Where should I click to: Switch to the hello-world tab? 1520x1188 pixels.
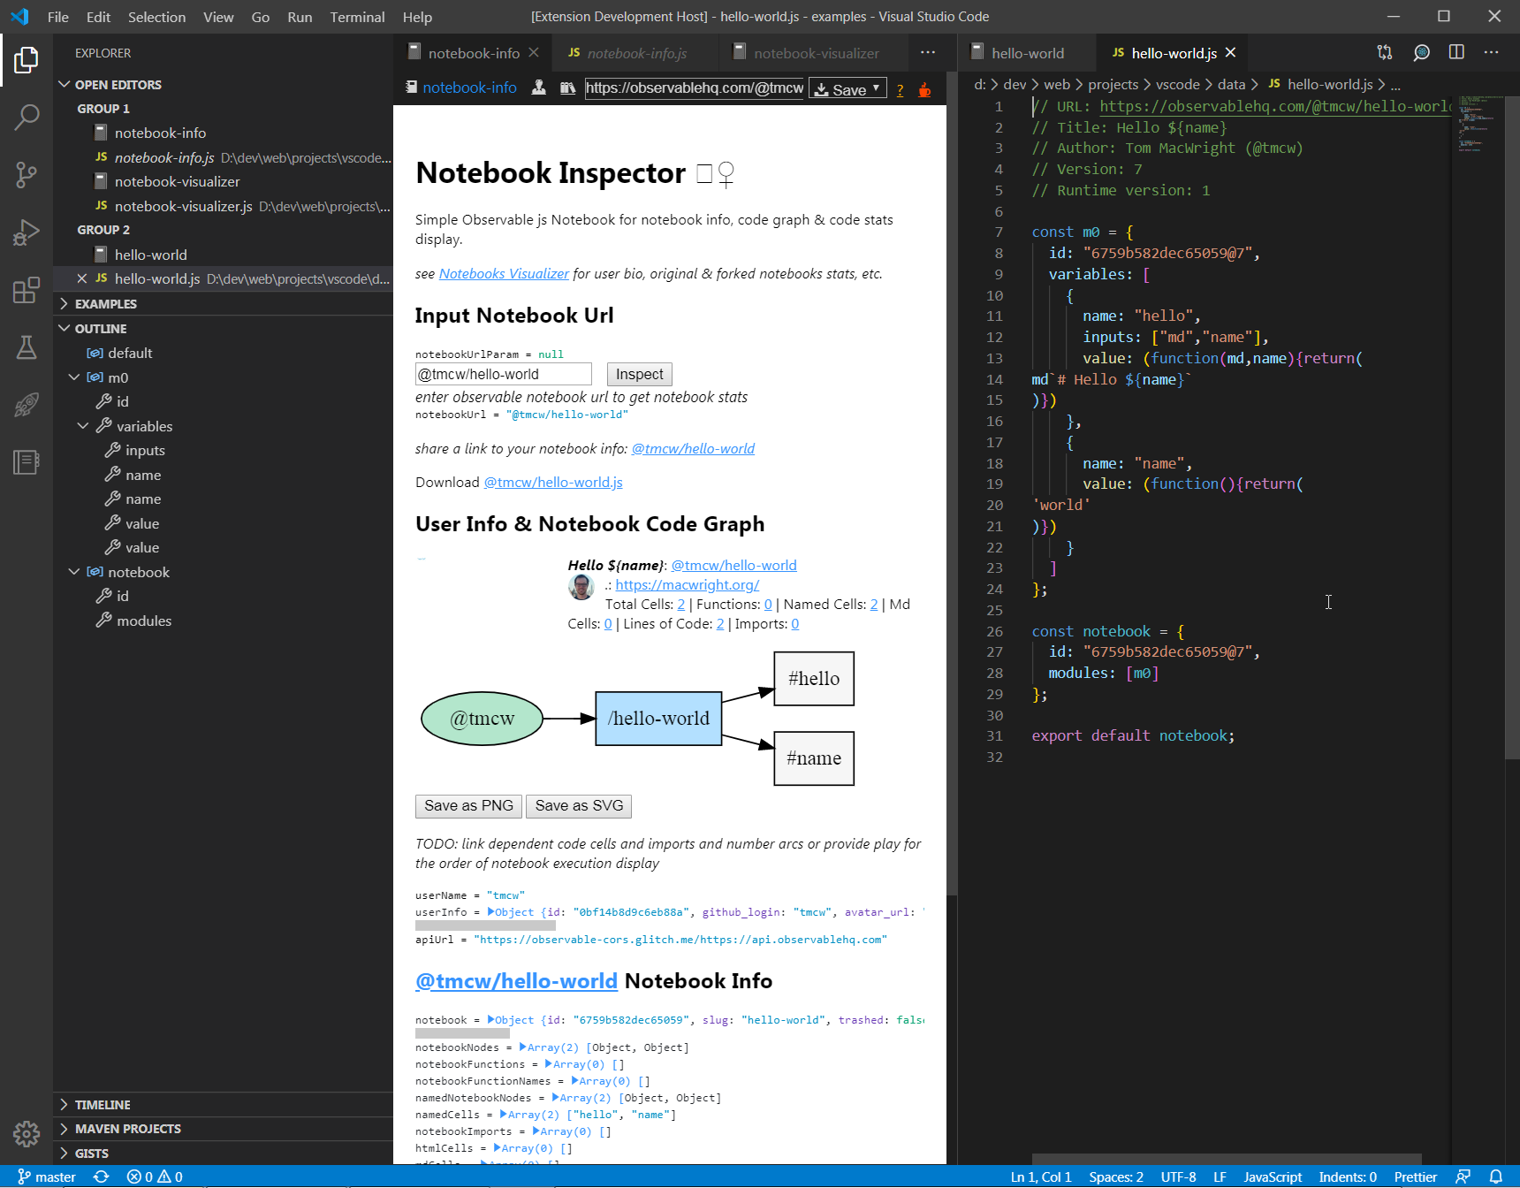pyautogui.click(x=1028, y=53)
